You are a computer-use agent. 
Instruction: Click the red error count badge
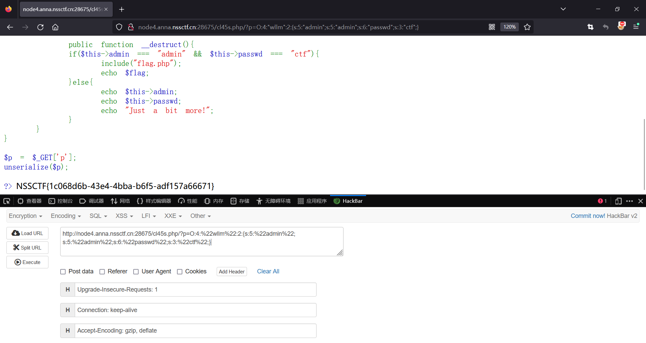click(x=602, y=201)
